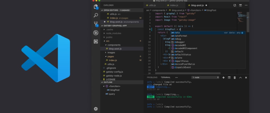Maximize the panel with the up chevron
This screenshot has width=270, height=113.
pos(240,77)
